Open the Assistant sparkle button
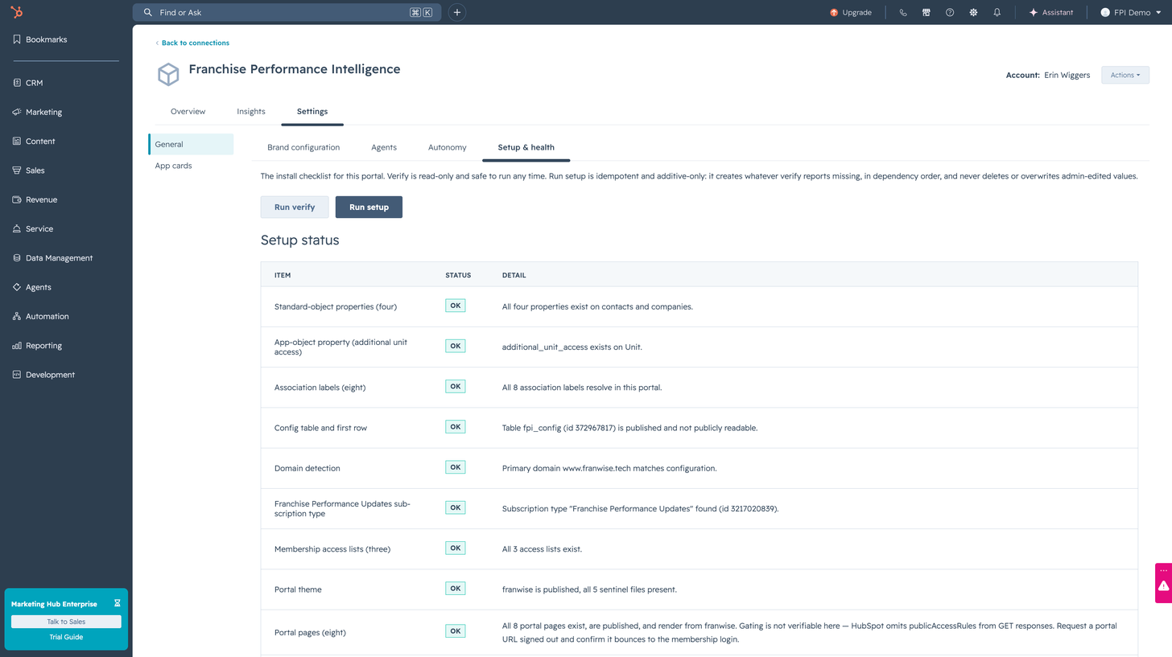 click(x=1051, y=12)
